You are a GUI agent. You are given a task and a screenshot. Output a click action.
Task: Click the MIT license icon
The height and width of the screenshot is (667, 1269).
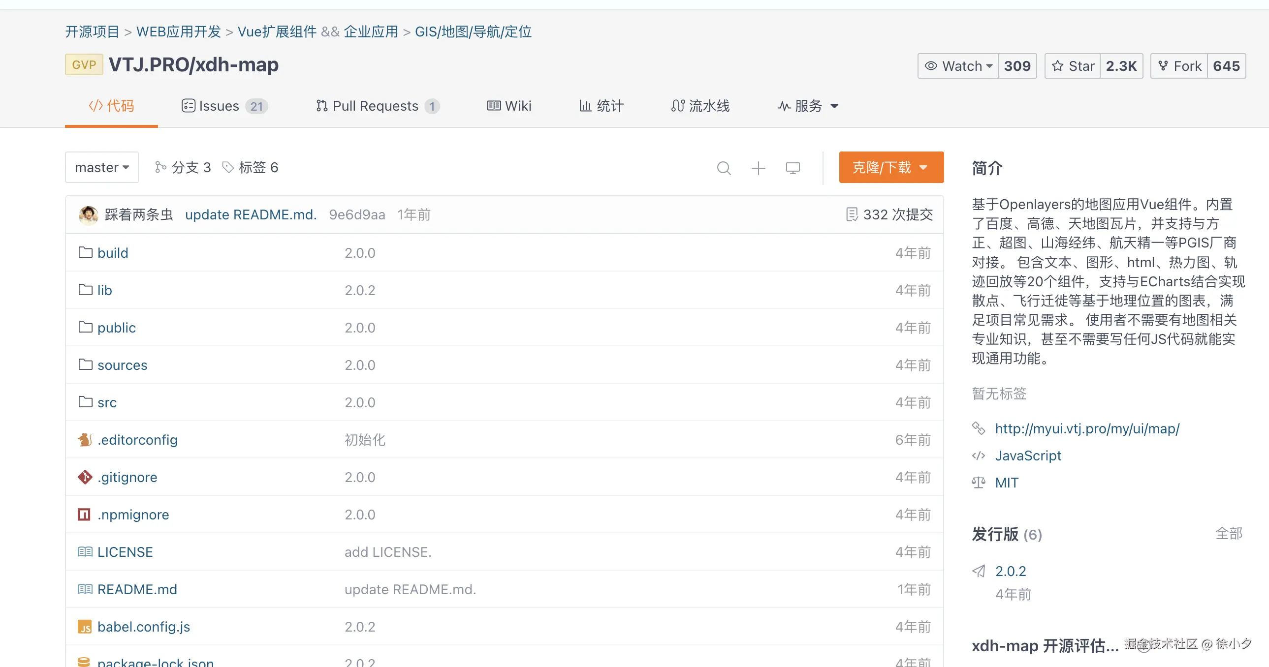(979, 483)
